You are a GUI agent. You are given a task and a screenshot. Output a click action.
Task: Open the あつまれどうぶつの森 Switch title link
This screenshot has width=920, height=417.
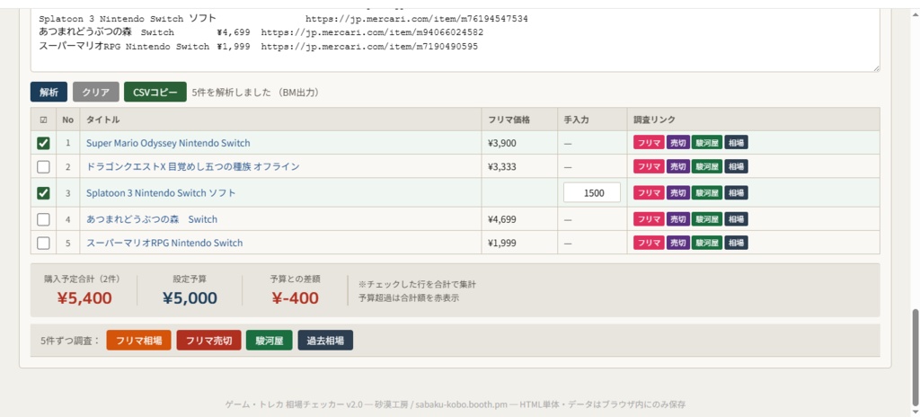click(151, 219)
